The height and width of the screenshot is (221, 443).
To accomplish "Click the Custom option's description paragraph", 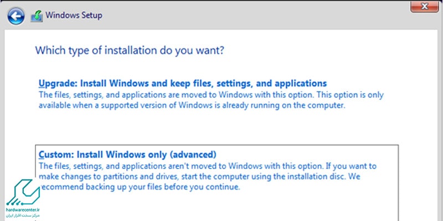I will pos(208,176).
